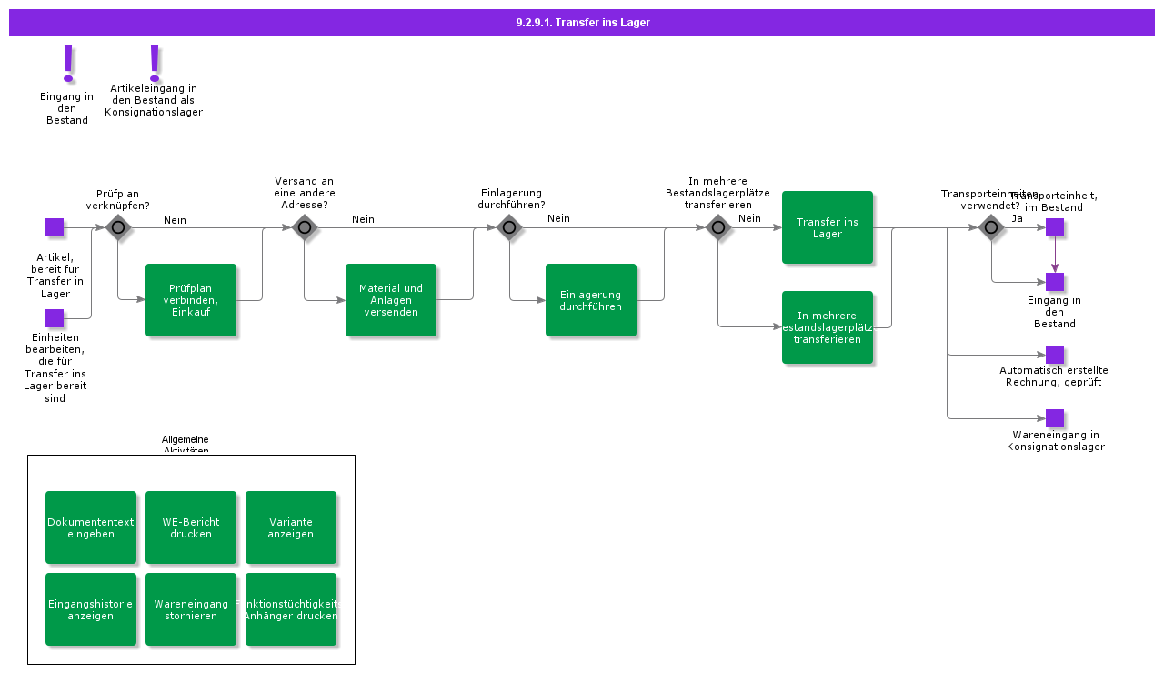Select the 'WE-Bericht drucken' activity
The height and width of the screenshot is (673, 1164).
(191, 527)
